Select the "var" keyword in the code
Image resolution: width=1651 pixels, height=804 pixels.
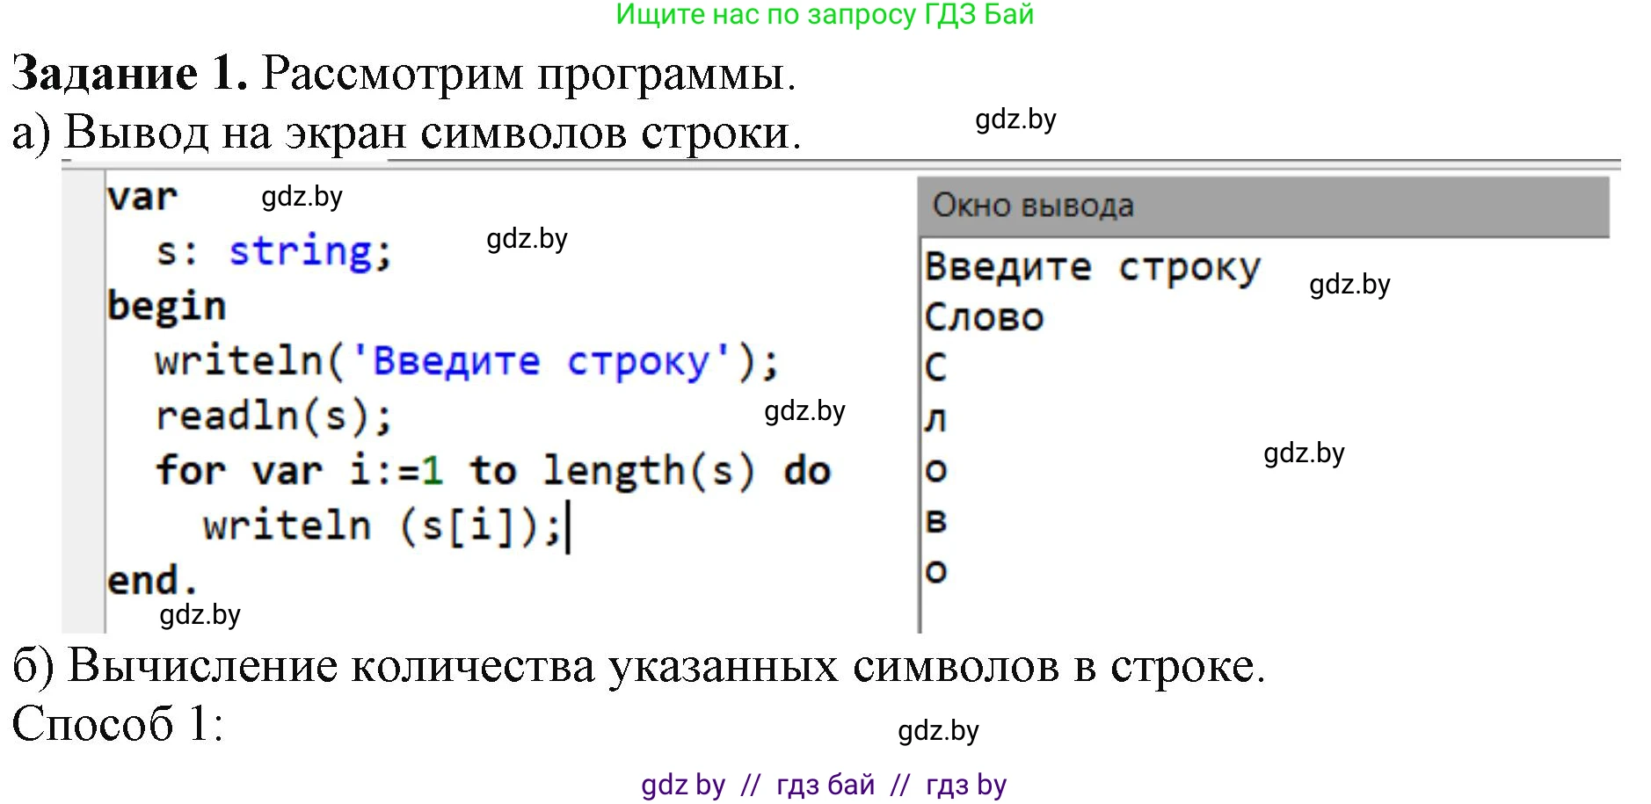143,197
